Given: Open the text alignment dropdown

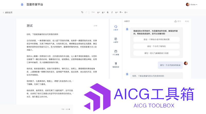Looking at the screenshot, I should pos(121,12).
